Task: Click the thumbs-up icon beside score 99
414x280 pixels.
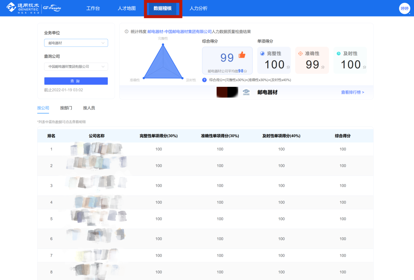Action: pyautogui.click(x=242, y=55)
